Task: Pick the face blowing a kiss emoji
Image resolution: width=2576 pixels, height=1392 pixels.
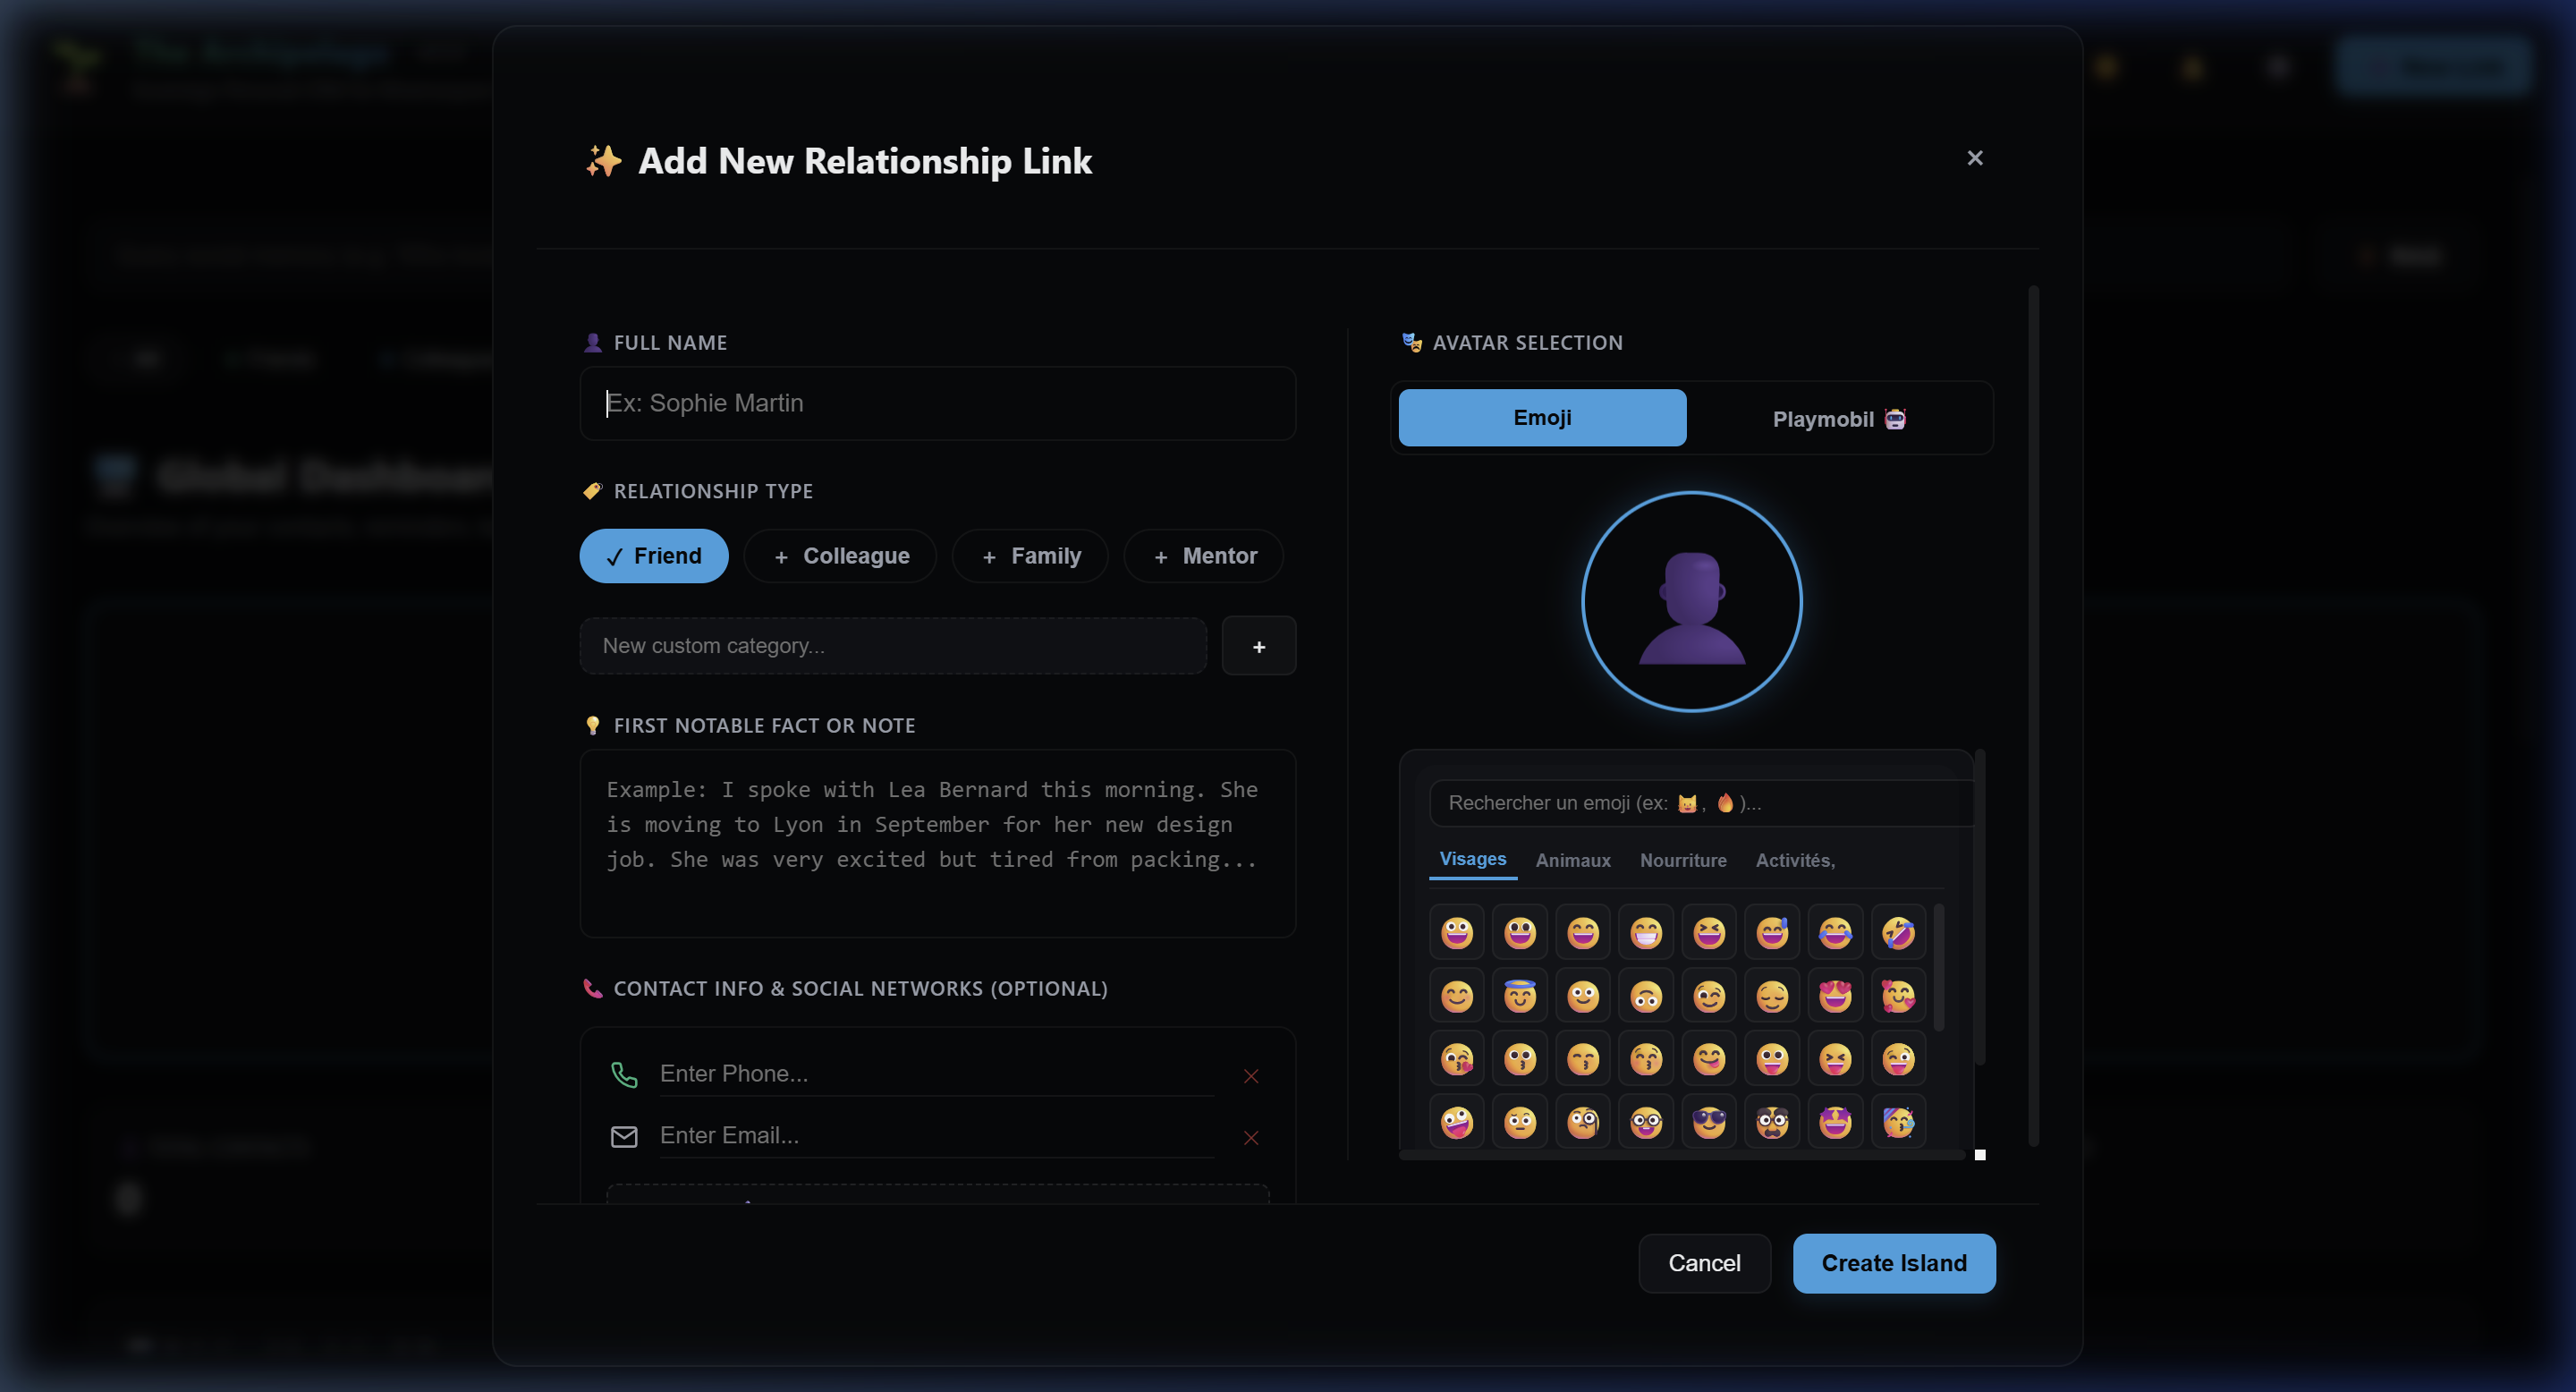Action: click(1457, 1059)
